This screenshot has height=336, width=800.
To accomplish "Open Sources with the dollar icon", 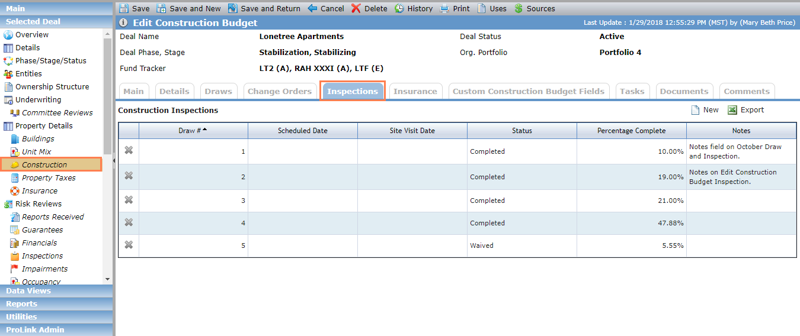I will coord(519,8).
